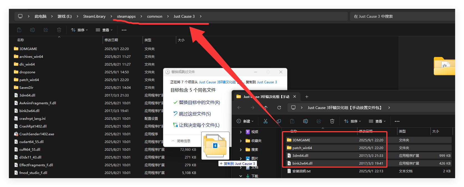Screen dimensions: 464x187
Task: Select crashrpt_lang.ini config file
Action: (x=32, y=118)
